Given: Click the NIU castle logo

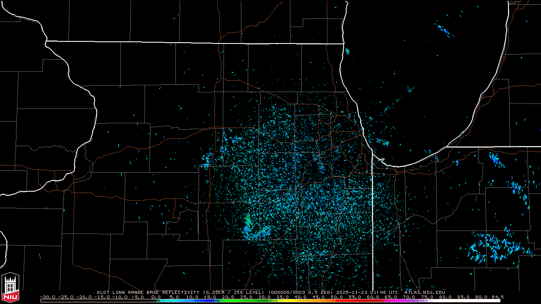Looking at the screenshot, I should click(10, 286).
